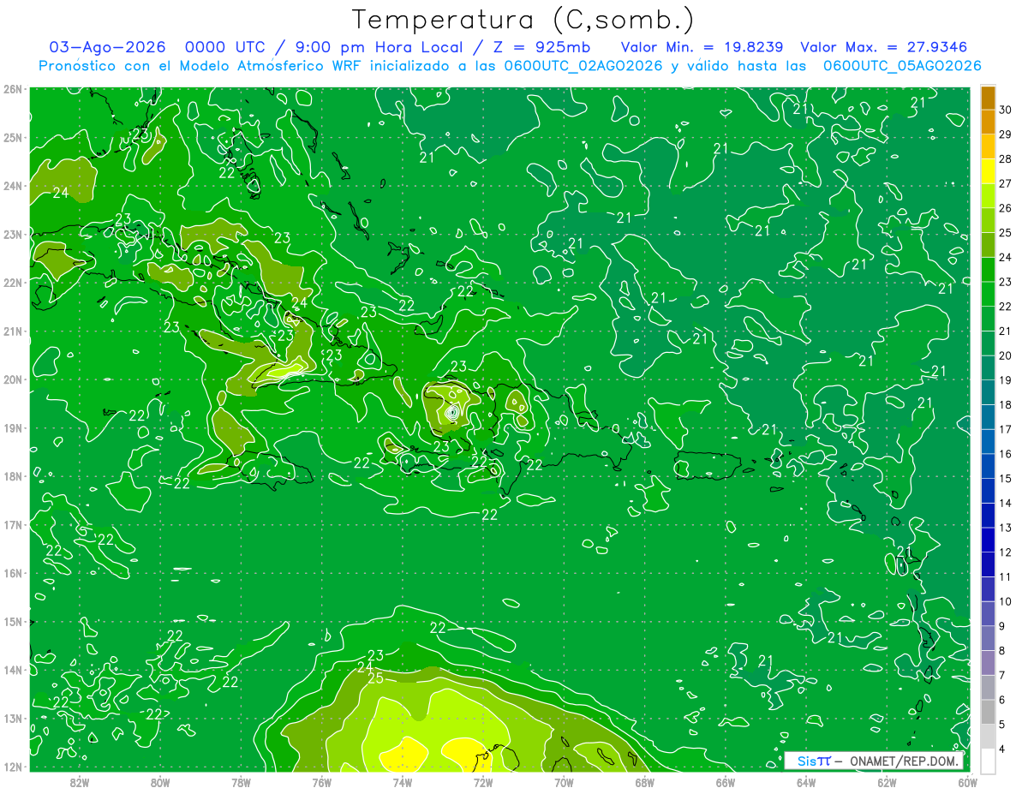Click "Valor Max. = 27.9346" in the header
Screen dimensions: 1028x794
point(885,47)
